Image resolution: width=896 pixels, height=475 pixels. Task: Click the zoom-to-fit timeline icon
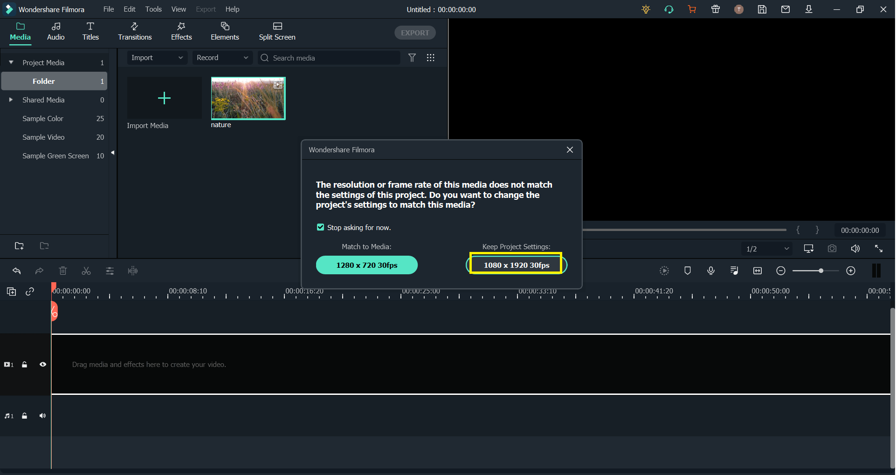tap(758, 271)
